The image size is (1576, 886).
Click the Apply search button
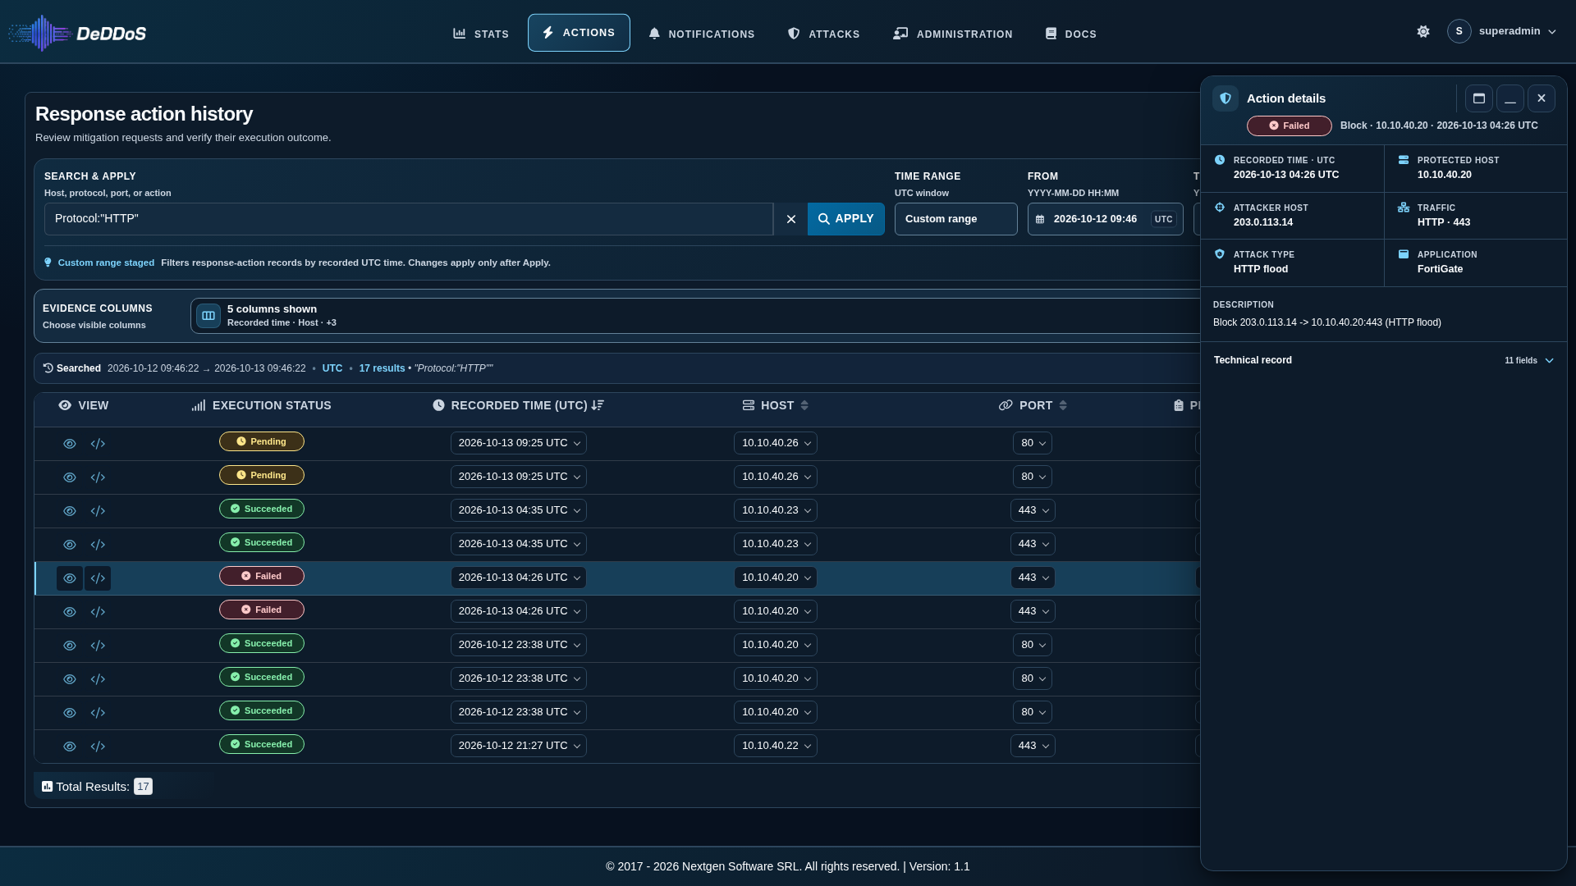tap(846, 219)
